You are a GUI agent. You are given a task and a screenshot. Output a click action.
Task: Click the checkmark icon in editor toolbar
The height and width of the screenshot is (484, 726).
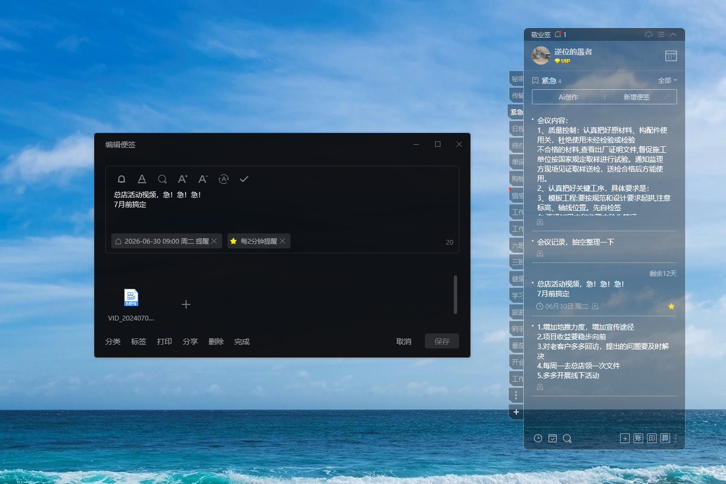pyautogui.click(x=244, y=179)
